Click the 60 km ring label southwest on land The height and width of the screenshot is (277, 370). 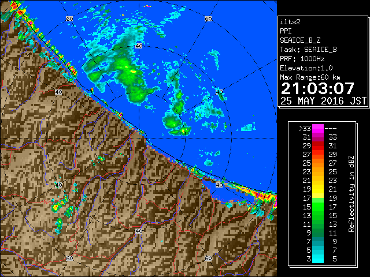pyautogui.click(x=69, y=258)
